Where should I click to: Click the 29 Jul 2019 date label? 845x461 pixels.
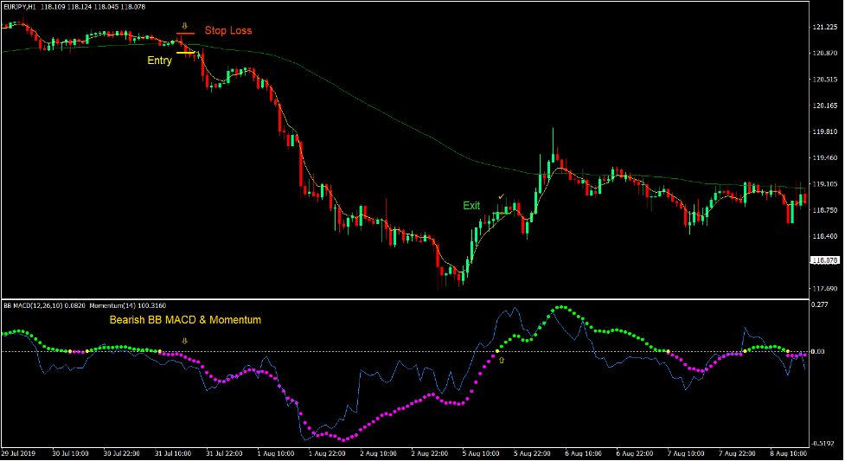tap(17, 452)
